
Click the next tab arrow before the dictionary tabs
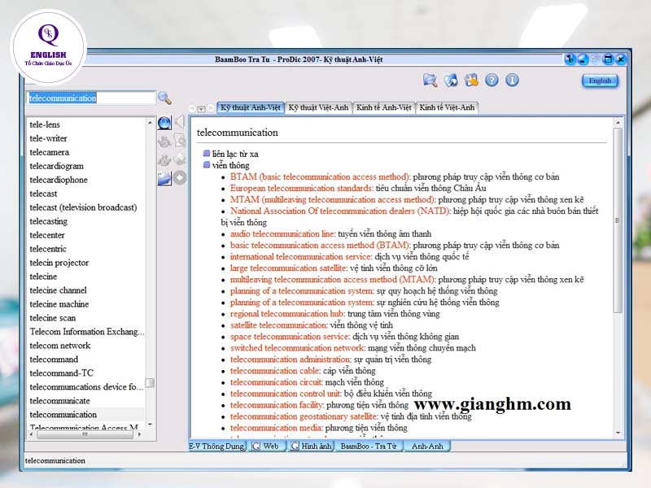tap(211, 108)
